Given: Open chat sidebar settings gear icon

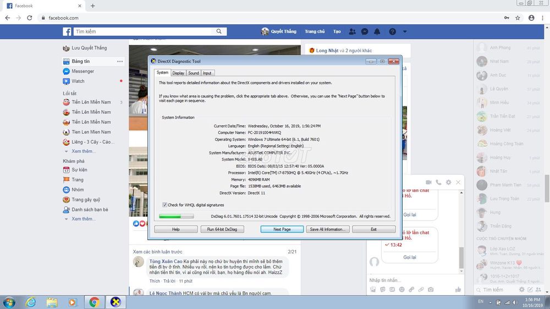Looking at the screenshot, I should (x=521, y=290).
